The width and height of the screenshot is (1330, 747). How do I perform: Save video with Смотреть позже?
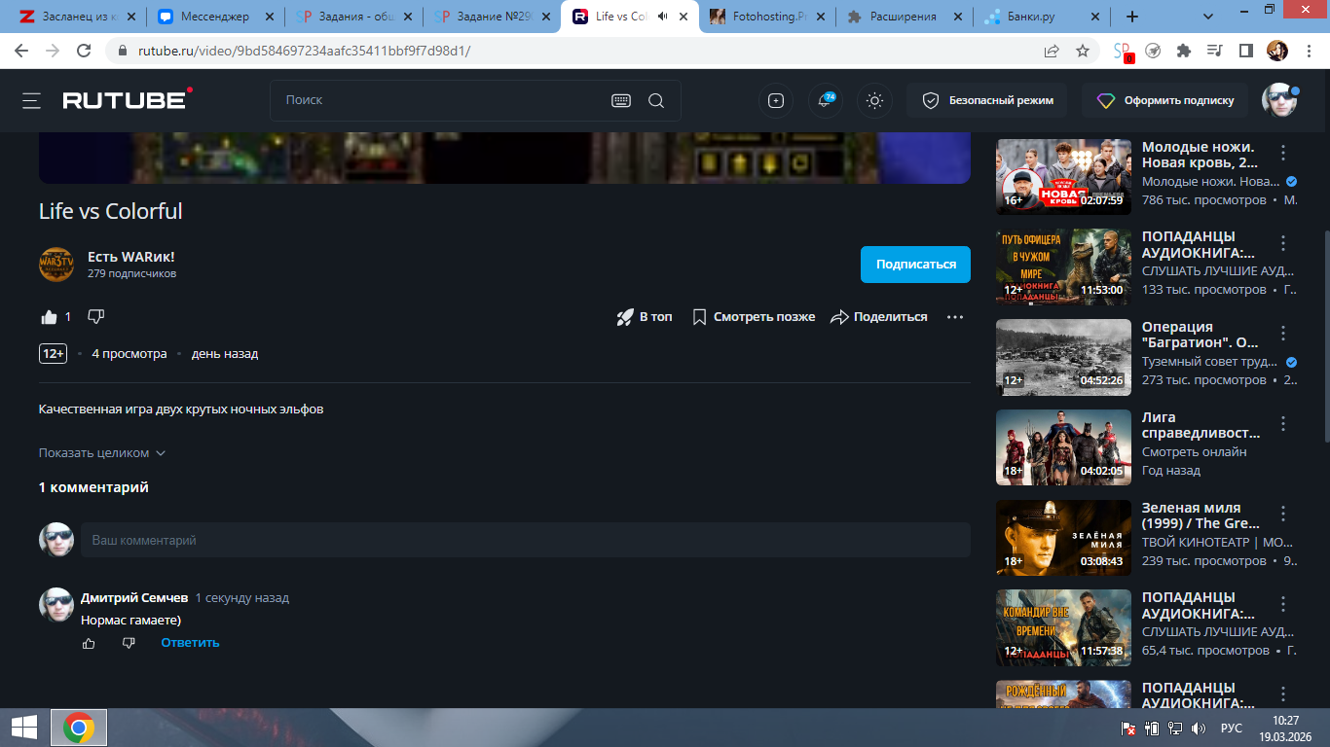[754, 317]
